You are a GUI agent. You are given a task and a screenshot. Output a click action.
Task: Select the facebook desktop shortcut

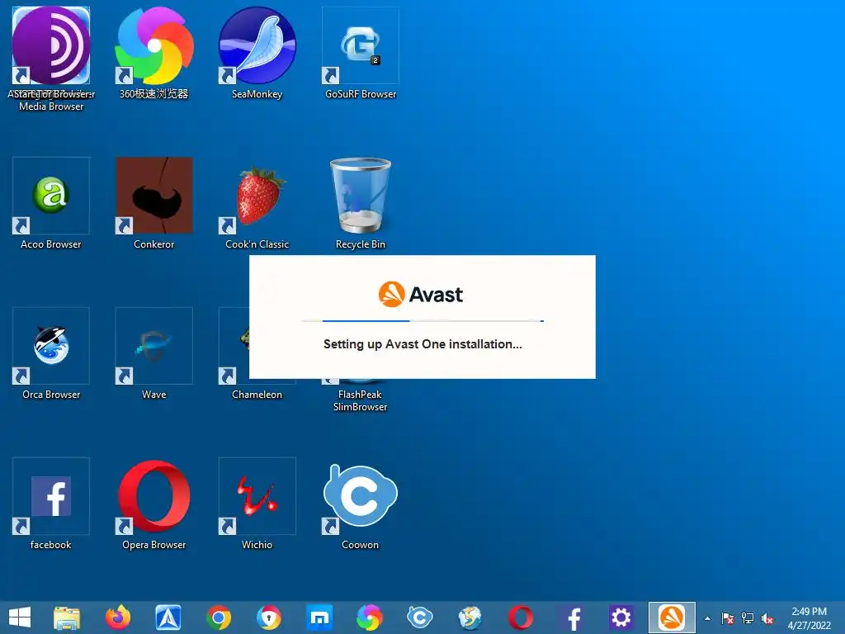[x=51, y=496]
